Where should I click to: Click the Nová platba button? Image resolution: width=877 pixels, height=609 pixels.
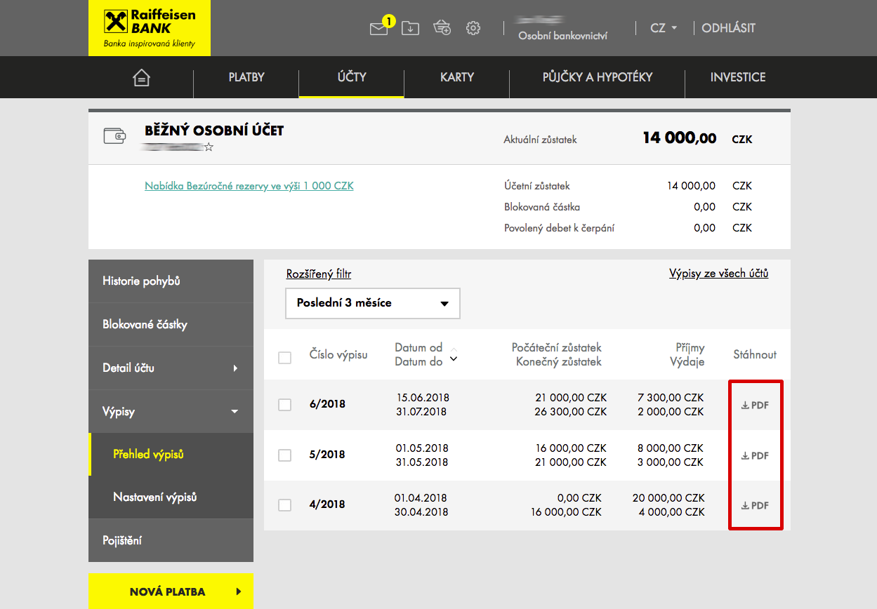[171, 591]
